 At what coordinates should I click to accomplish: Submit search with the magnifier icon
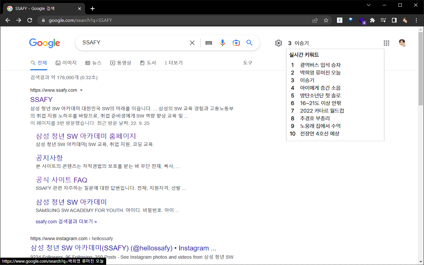tap(249, 43)
